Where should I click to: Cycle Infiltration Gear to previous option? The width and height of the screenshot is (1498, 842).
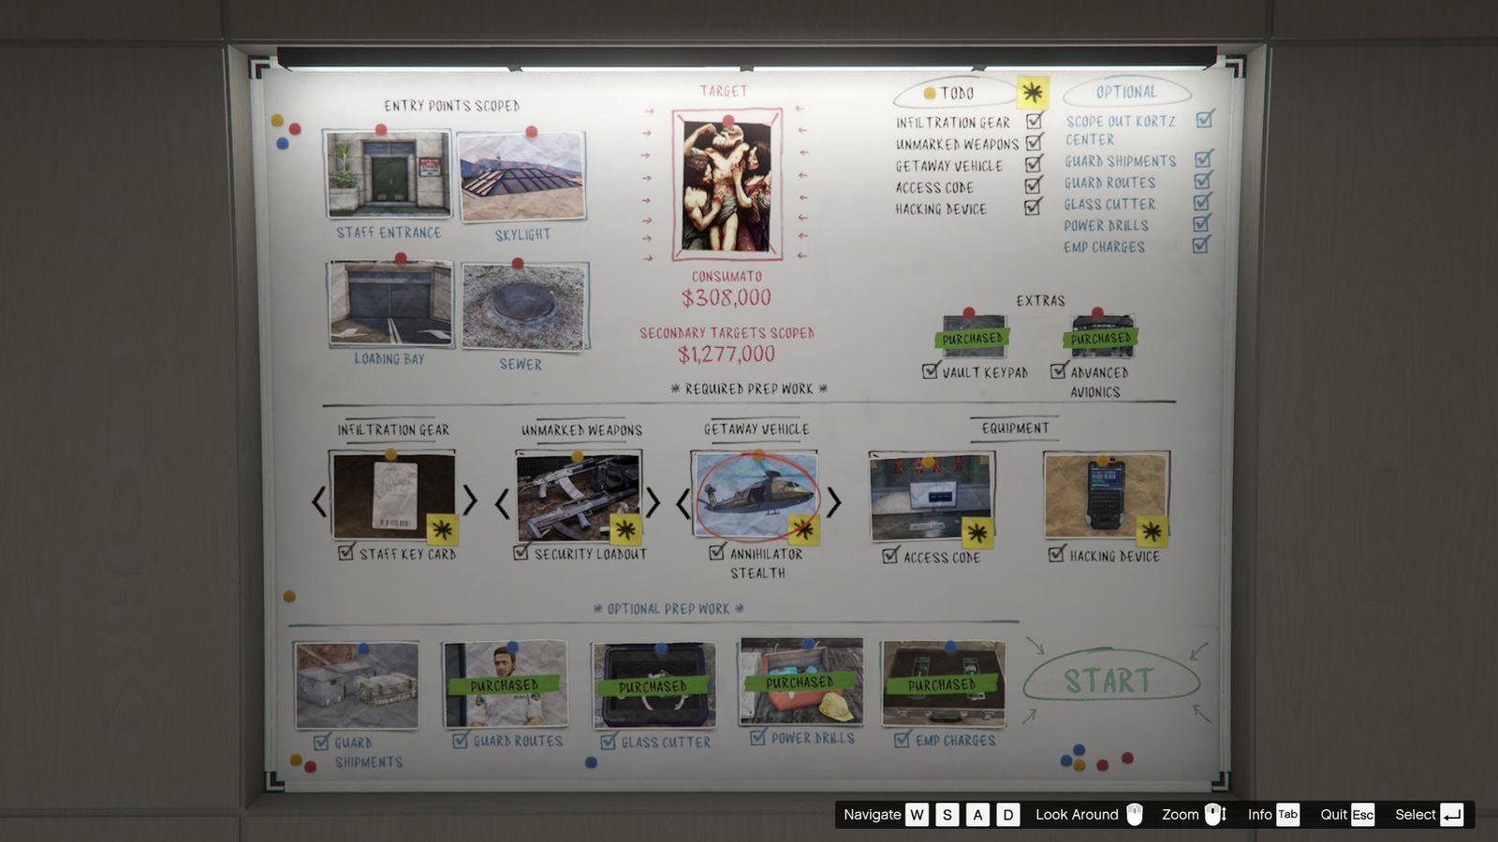[319, 501]
